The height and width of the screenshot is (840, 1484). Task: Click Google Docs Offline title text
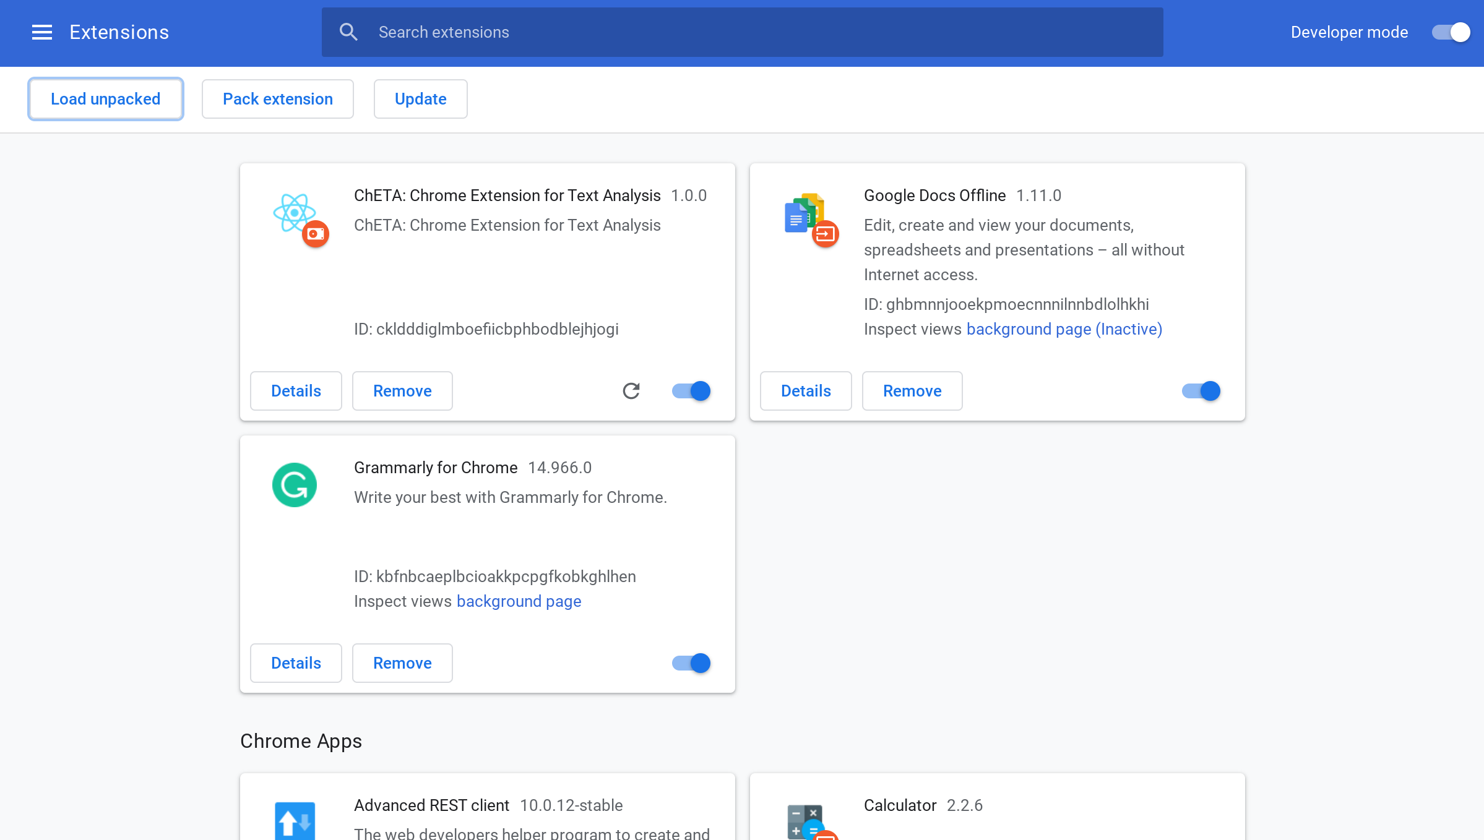point(934,195)
